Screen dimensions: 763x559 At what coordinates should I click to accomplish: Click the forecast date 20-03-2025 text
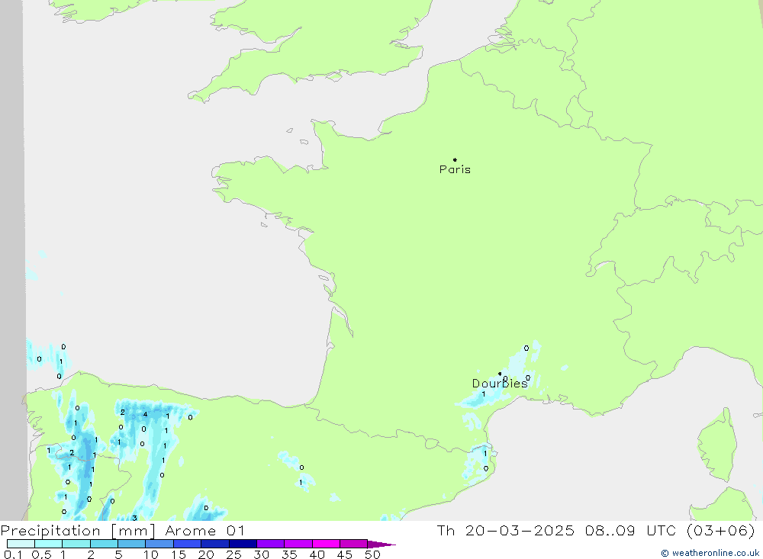[520, 531]
